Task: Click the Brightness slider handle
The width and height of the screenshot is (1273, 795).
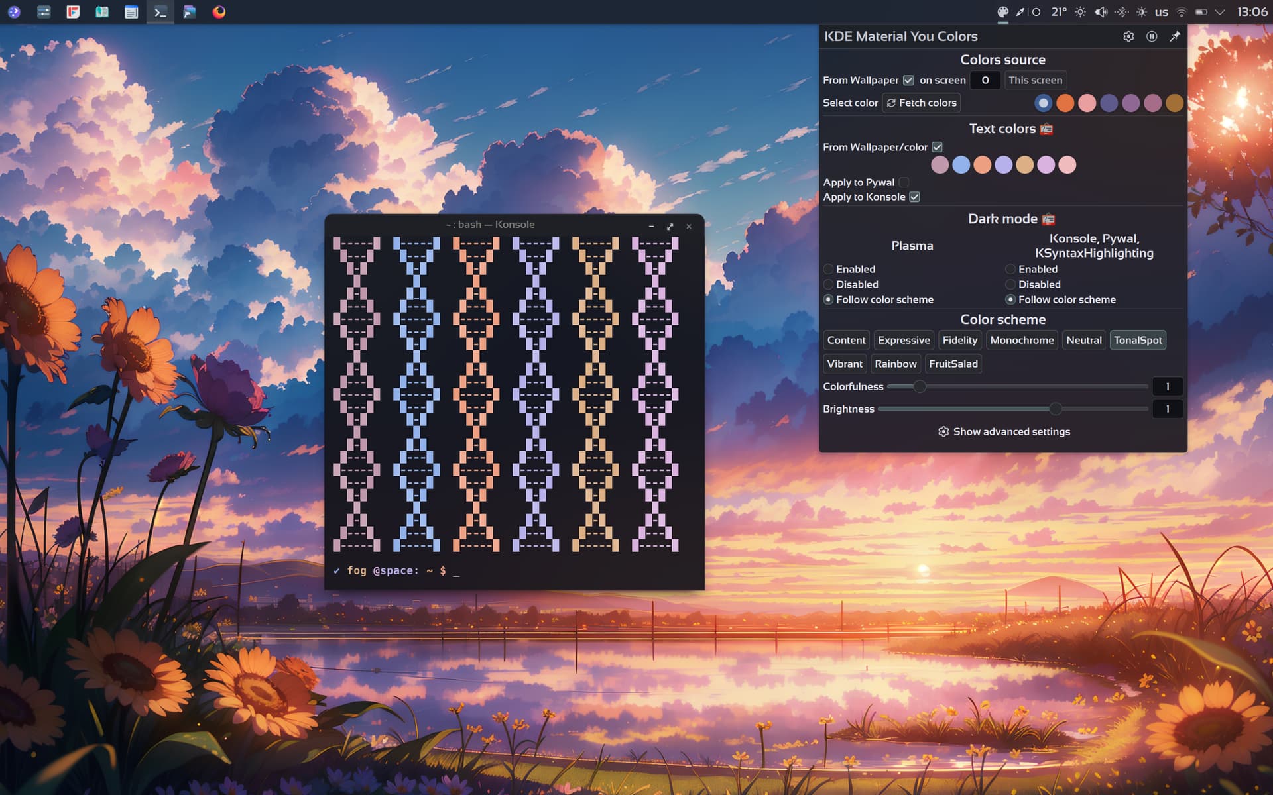Action: tap(1056, 409)
